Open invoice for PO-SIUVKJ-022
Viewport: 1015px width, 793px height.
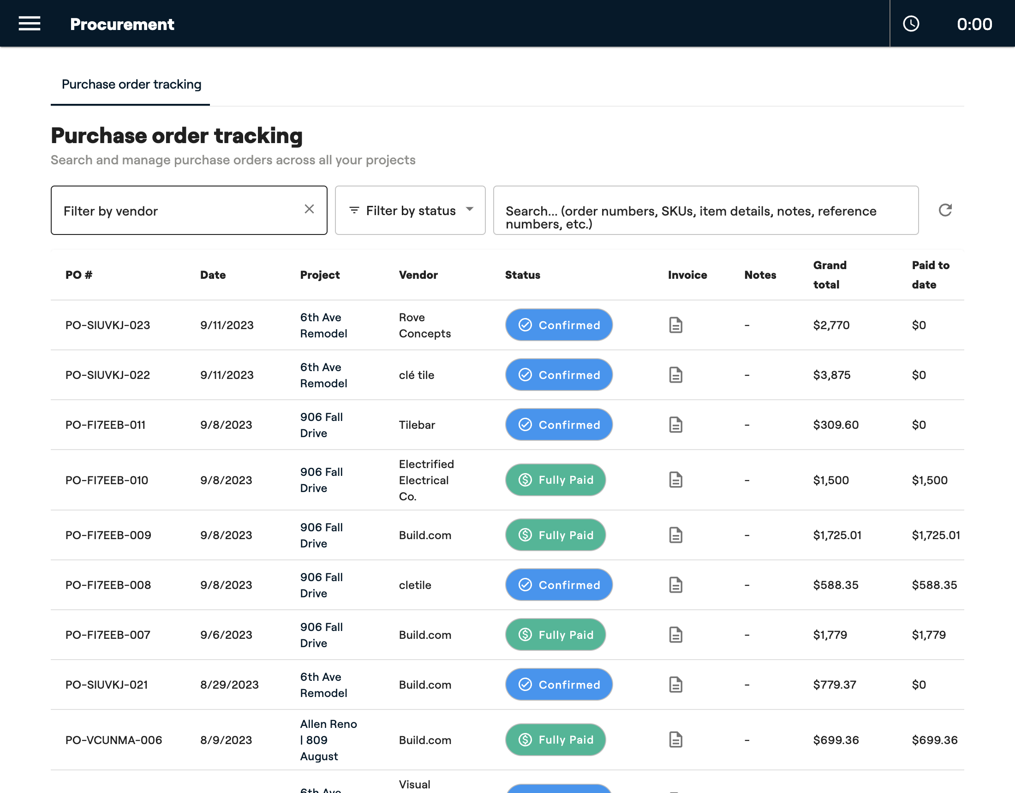[x=676, y=375]
